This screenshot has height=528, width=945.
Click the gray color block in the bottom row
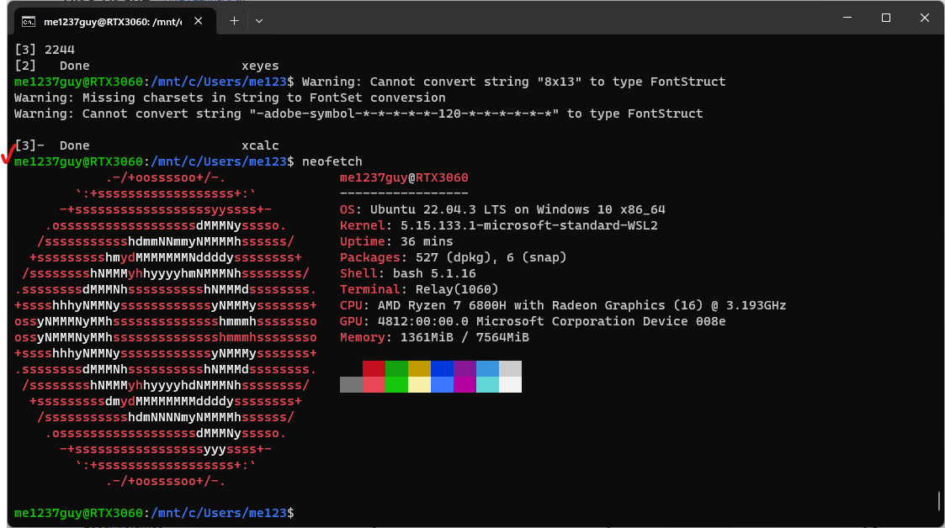pyautogui.click(x=352, y=384)
